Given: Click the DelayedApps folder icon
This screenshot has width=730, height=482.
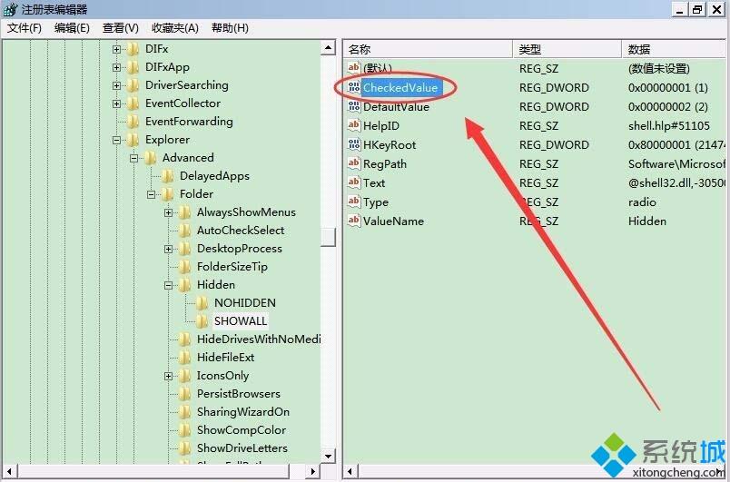Looking at the screenshot, I should (x=168, y=176).
